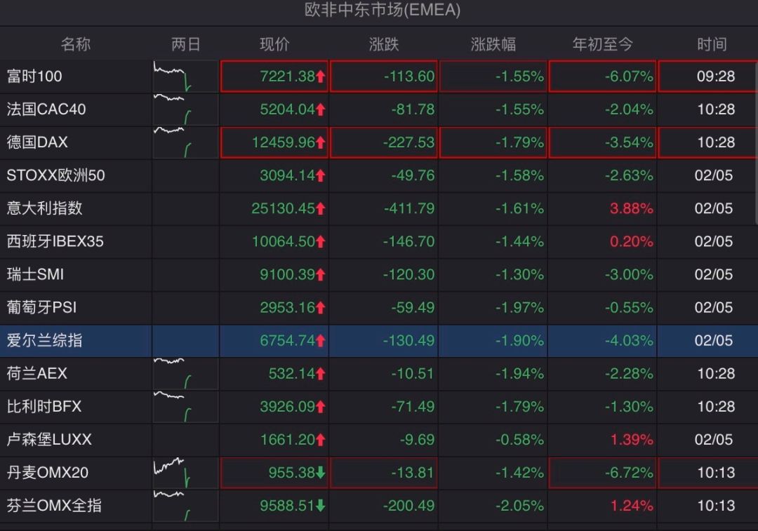This screenshot has width=758, height=531.
Task: Select the 爱尔兰综指 row
Action: (379, 341)
